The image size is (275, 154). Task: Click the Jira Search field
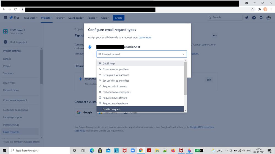pos(225,18)
